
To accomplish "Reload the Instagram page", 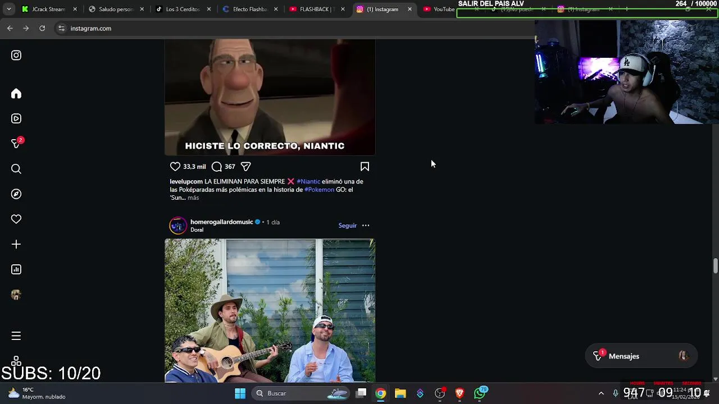I will click(x=42, y=28).
